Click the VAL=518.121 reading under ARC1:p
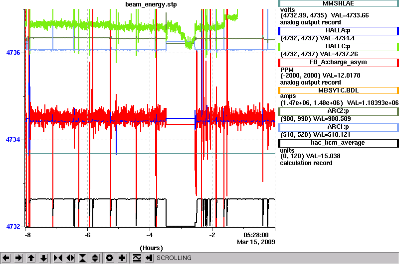Image resolution: width=399 pixels, height=264 pixels. point(332,135)
